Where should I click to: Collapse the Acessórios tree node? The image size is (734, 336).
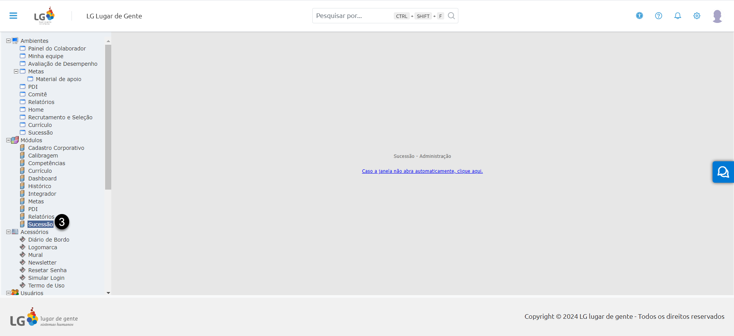pos(8,232)
